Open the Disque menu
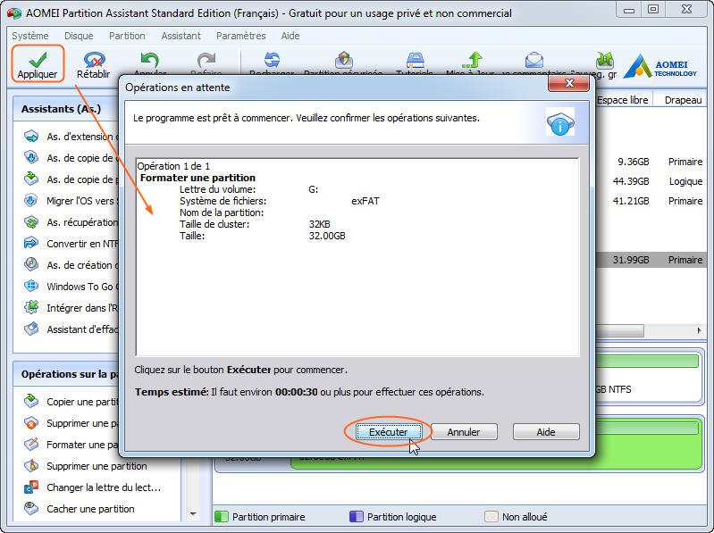714x533 pixels. [79, 36]
